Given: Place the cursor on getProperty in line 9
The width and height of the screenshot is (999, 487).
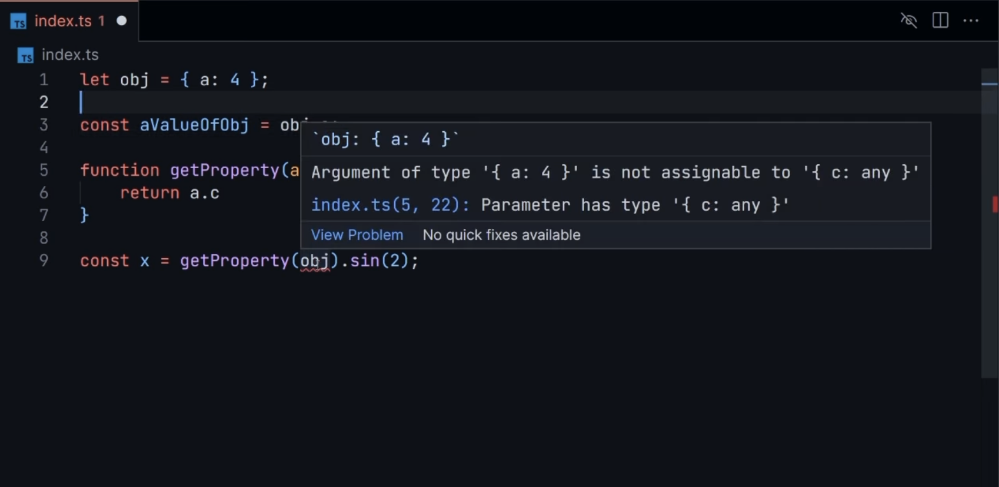Looking at the screenshot, I should click(x=234, y=261).
